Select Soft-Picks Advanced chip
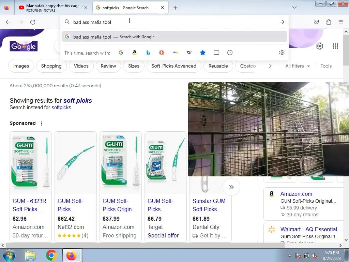 (x=174, y=66)
